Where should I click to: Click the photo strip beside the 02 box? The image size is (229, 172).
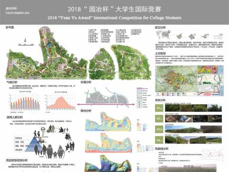click(193, 118)
